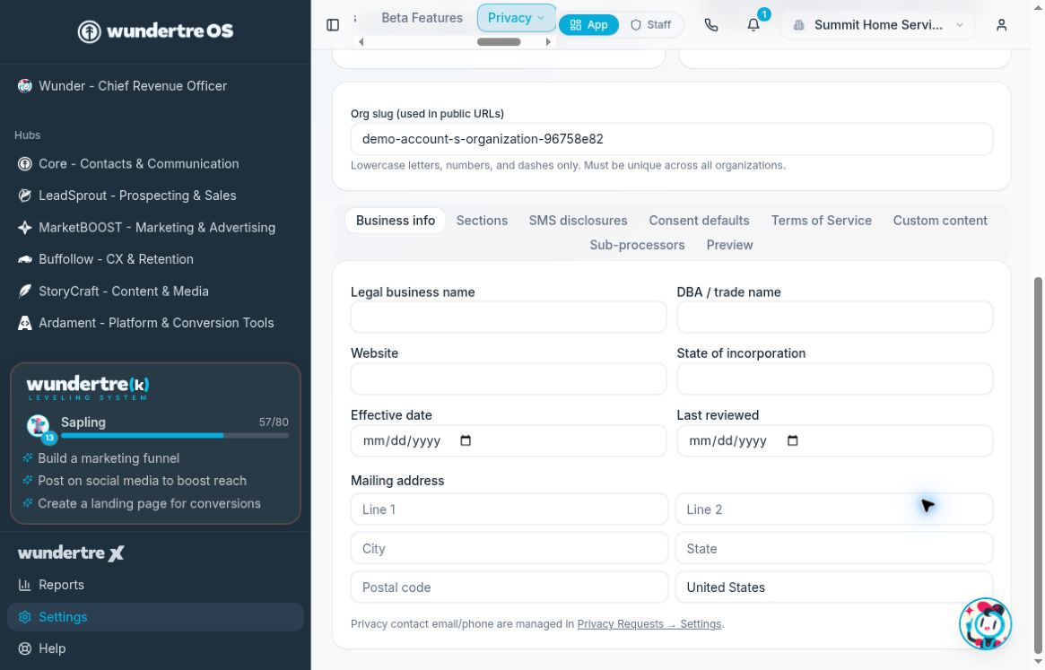
Task: Click the Ardament hub icon
Action: (24, 323)
